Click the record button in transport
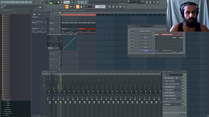209x117 pixels. point(62,2)
